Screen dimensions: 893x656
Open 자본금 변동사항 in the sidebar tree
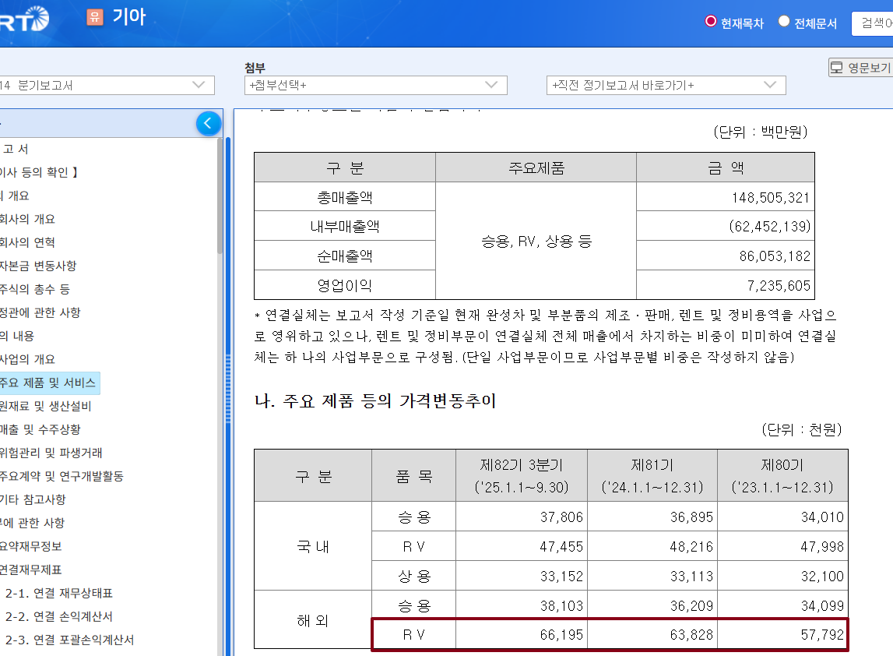tap(38, 266)
